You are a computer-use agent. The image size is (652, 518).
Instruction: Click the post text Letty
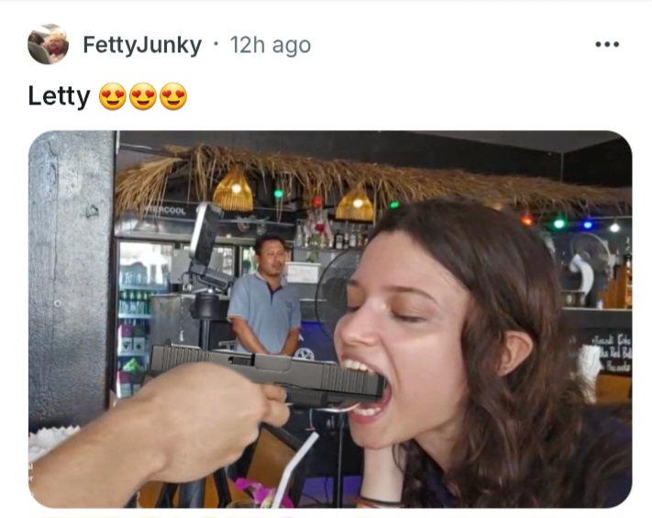(x=59, y=96)
